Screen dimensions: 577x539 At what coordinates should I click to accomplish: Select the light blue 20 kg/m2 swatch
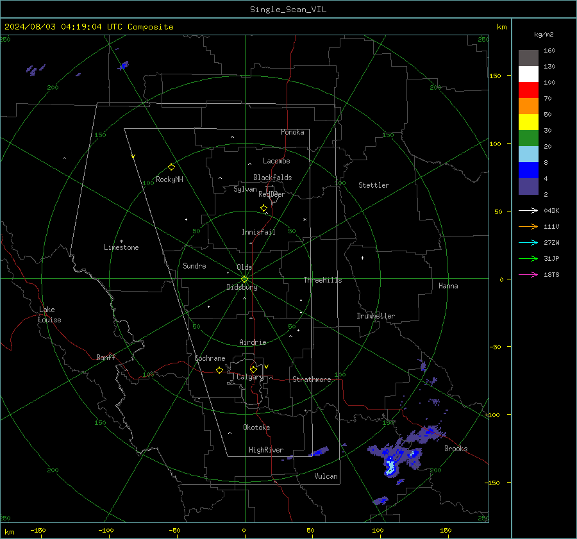point(528,154)
